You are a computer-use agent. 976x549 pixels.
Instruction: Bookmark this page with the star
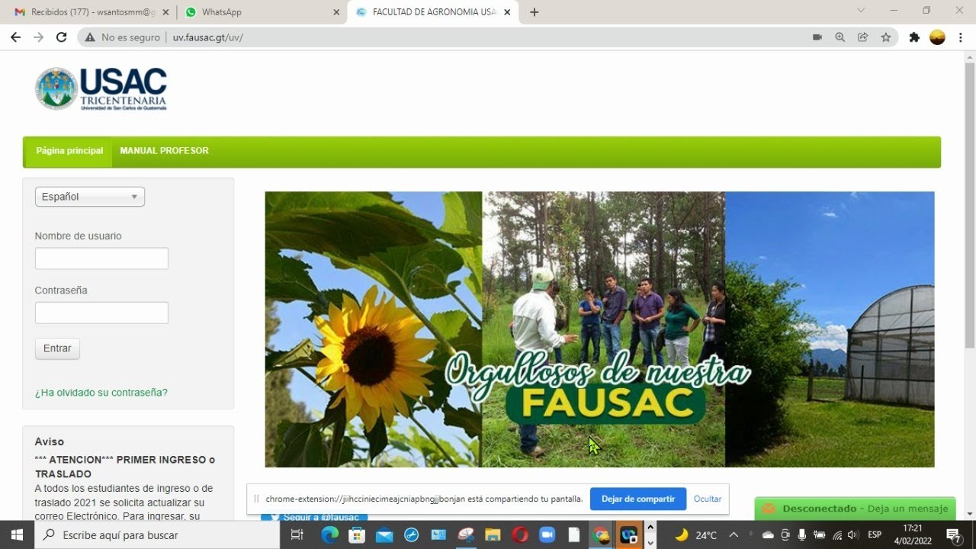click(x=886, y=37)
